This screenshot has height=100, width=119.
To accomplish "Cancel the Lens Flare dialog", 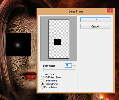I will [x=95, y=26].
